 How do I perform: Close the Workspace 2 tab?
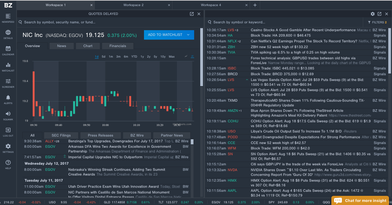click(x=169, y=5)
